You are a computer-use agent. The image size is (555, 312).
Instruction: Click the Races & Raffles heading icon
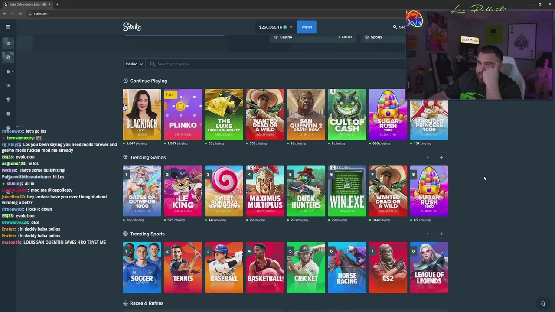click(x=125, y=303)
